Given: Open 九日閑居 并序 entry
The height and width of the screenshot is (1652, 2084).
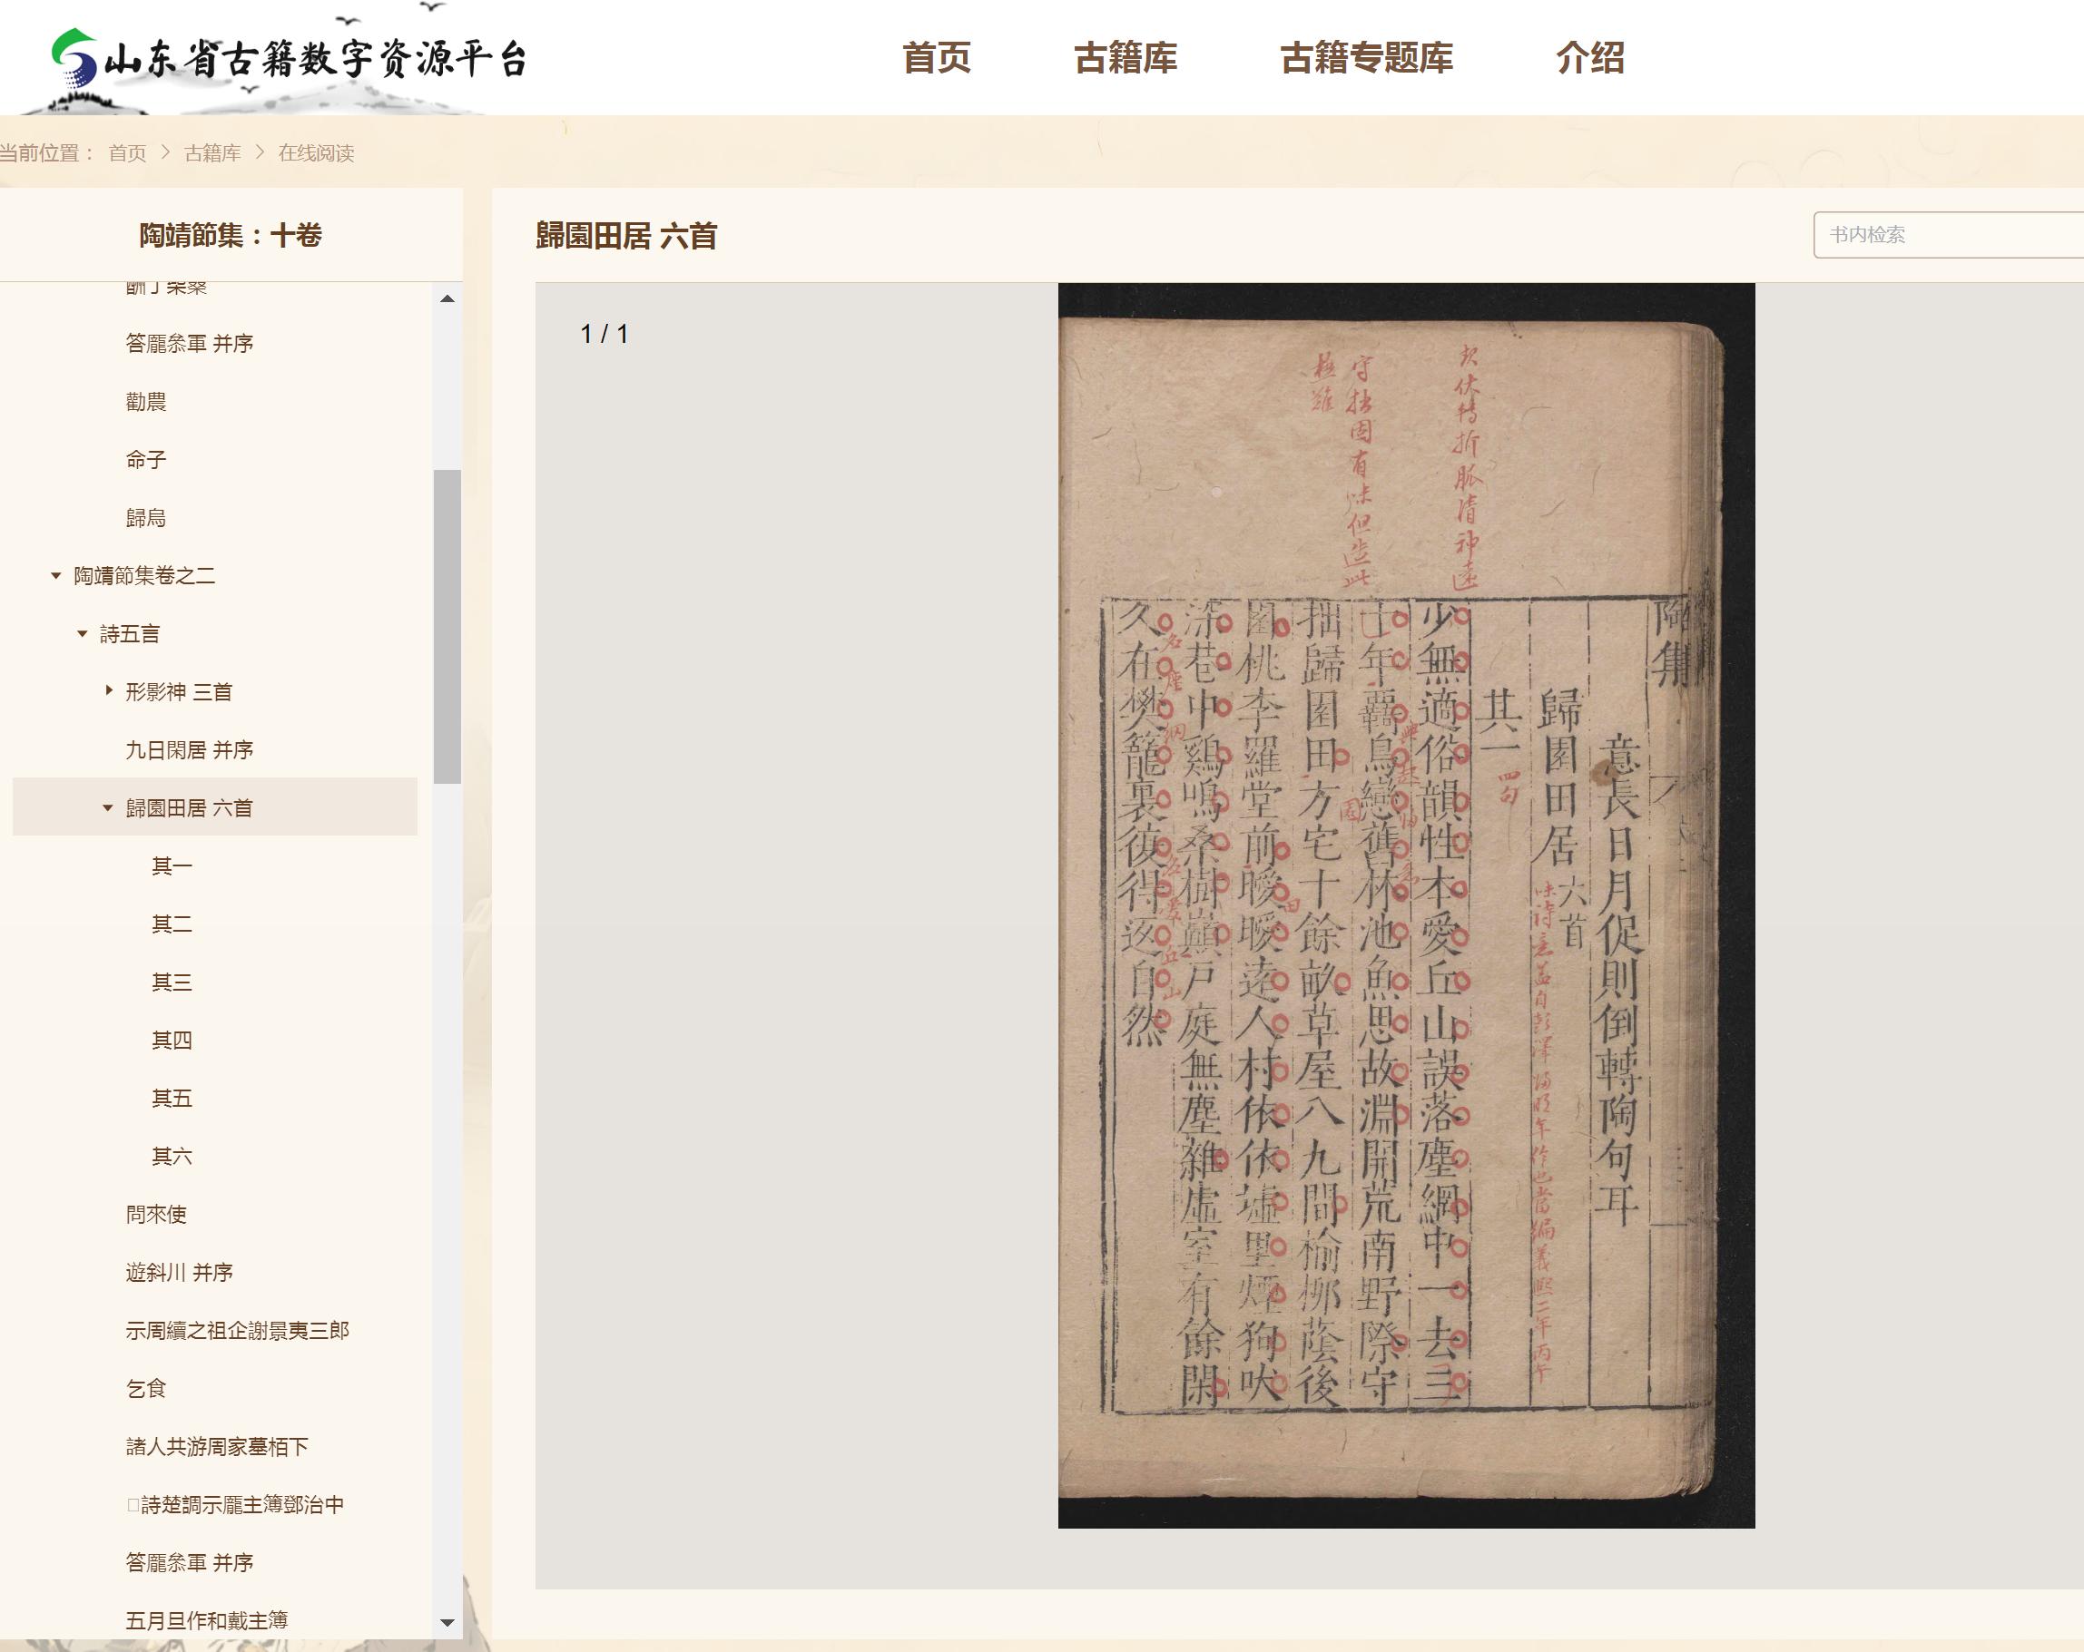Looking at the screenshot, I should point(190,749).
